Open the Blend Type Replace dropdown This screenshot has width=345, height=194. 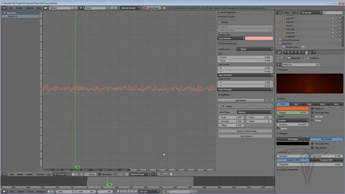pos(254,112)
